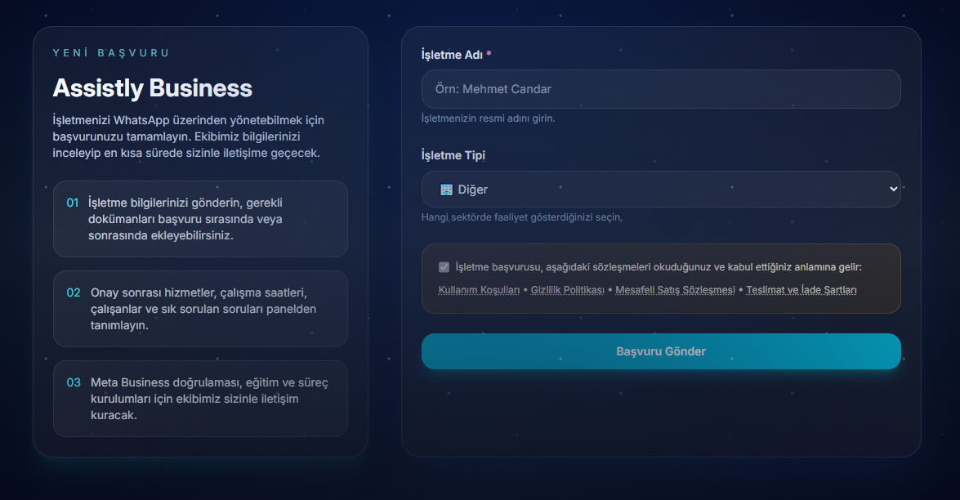Click the İşletme Adı text input field
The image size is (960, 500).
[x=660, y=89]
